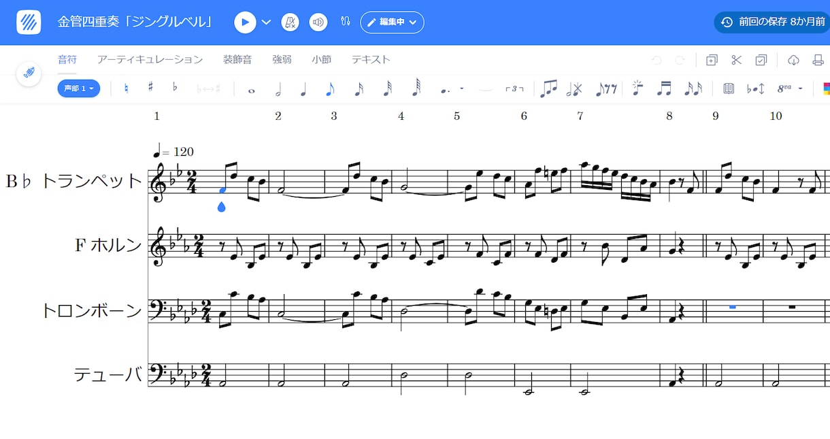
Task: Click the remove note crossed-out icon
Action: 575,88
